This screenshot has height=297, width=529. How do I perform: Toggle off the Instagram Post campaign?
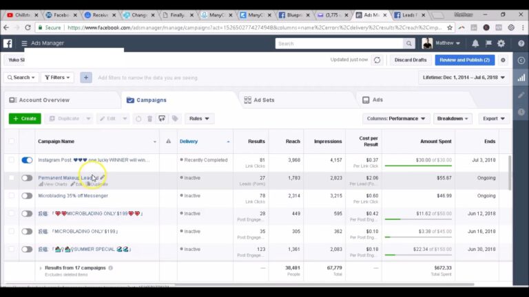pos(27,160)
